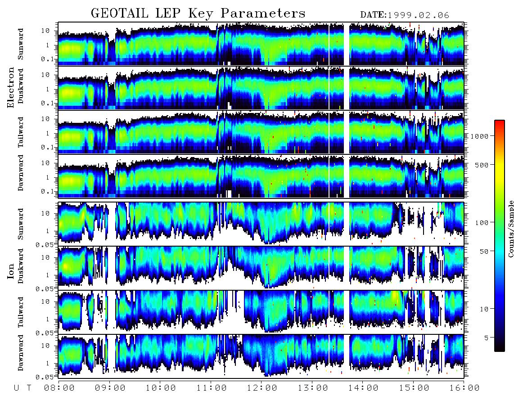Select the 12:00 time tick label
Image resolution: width=514 pixels, height=396 pixels.
262,388
